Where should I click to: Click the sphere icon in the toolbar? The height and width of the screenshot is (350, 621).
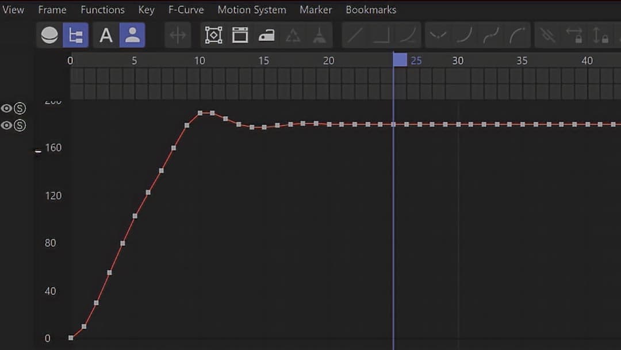[x=49, y=36]
